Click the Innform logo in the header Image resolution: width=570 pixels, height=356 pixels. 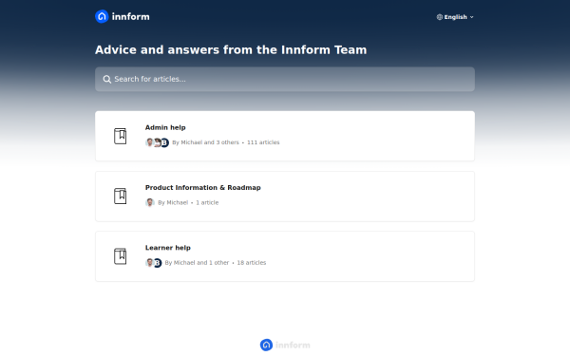(x=123, y=16)
